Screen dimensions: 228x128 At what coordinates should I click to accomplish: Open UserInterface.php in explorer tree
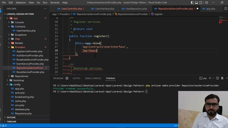26,31
